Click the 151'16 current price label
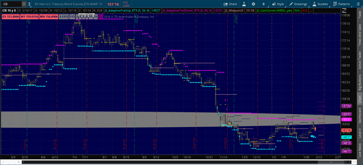This screenshot has height=165, width=363. tap(347, 130)
